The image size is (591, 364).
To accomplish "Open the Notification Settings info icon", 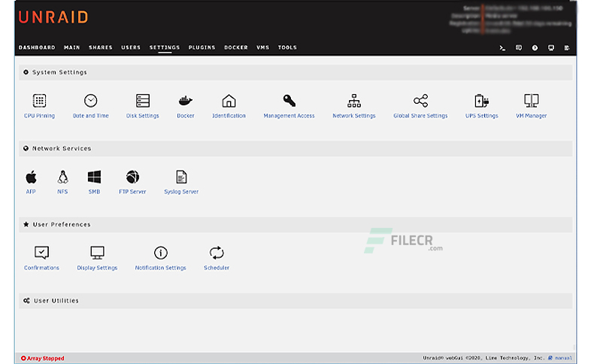I will tap(161, 253).
